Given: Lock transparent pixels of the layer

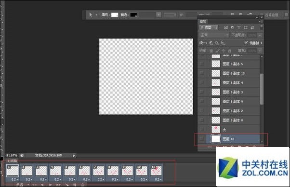Looking at the screenshot, I should (x=211, y=51).
